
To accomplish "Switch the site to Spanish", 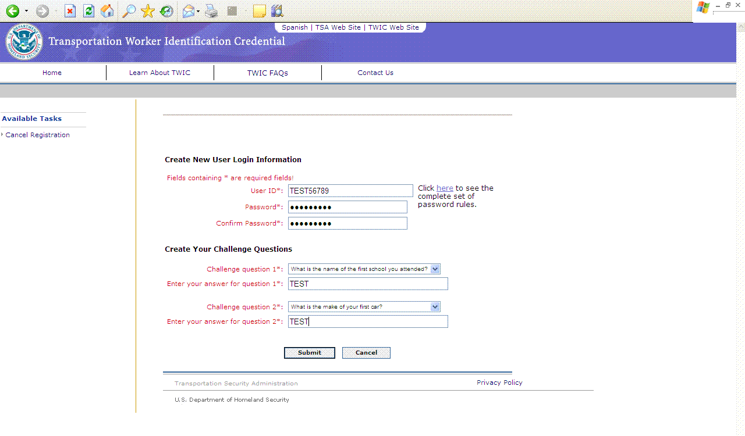I will pos(295,27).
